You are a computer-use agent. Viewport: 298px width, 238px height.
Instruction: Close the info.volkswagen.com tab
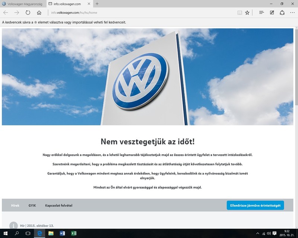(x=89, y=4)
